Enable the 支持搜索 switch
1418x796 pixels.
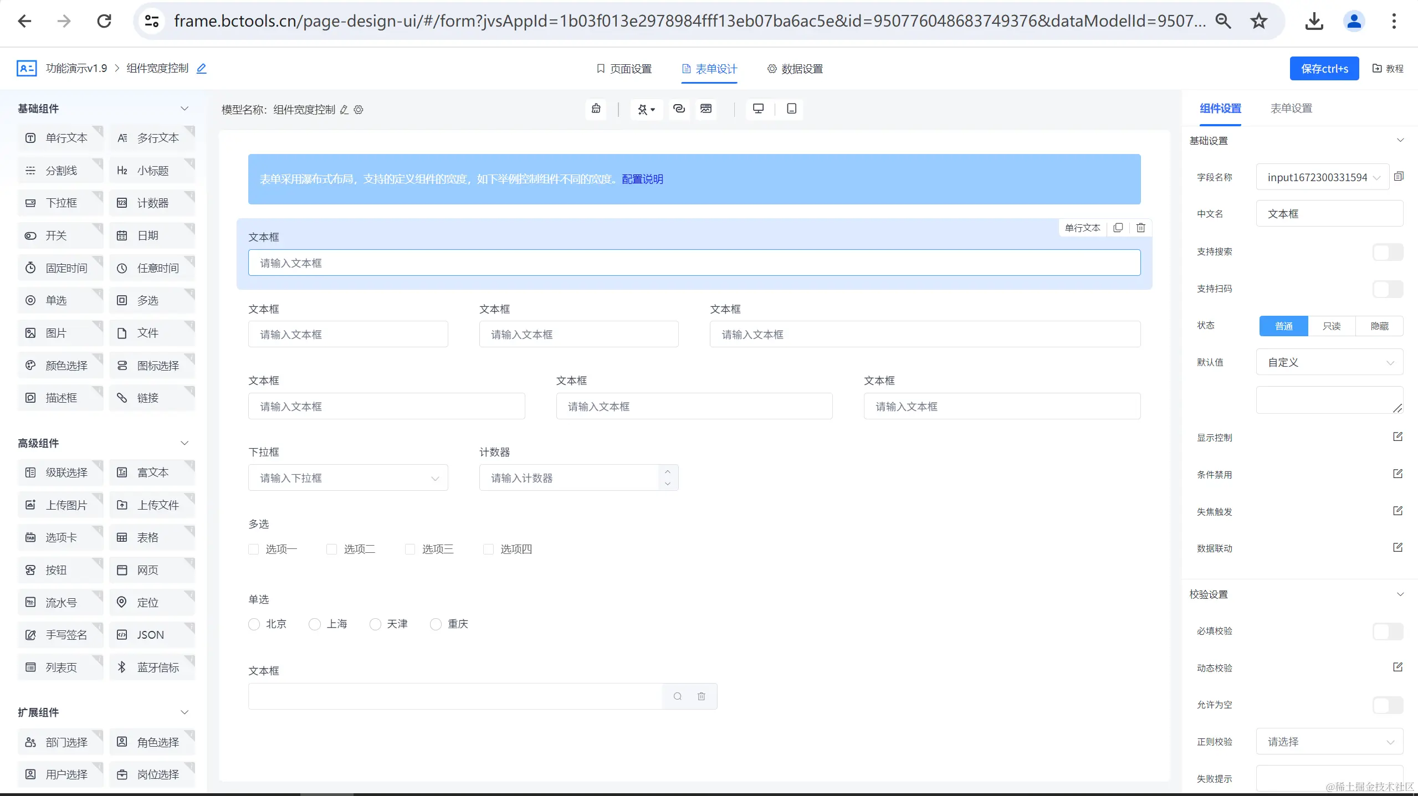pyautogui.click(x=1388, y=252)
